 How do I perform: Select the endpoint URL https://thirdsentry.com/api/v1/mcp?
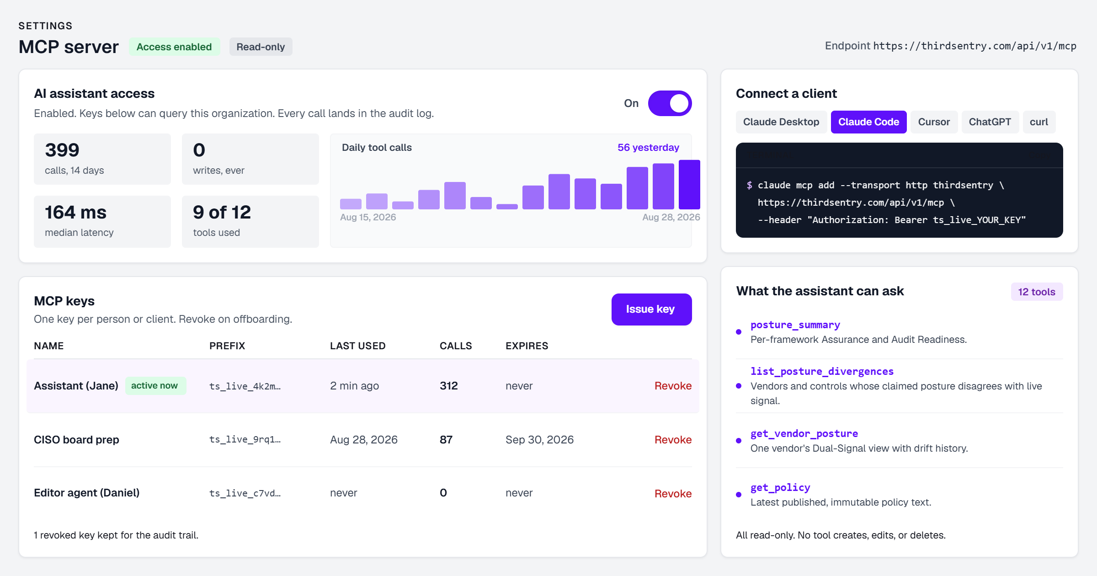pyautogui.click(x=975, y=46)
